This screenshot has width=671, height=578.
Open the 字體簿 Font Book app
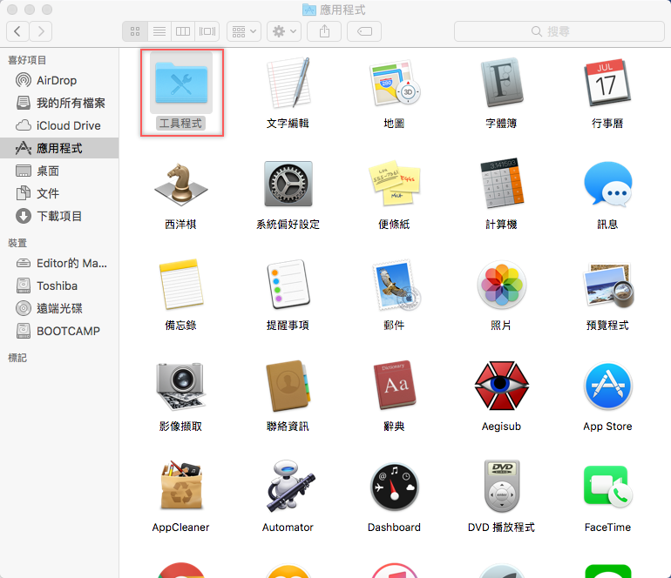(x=501, y=83)
